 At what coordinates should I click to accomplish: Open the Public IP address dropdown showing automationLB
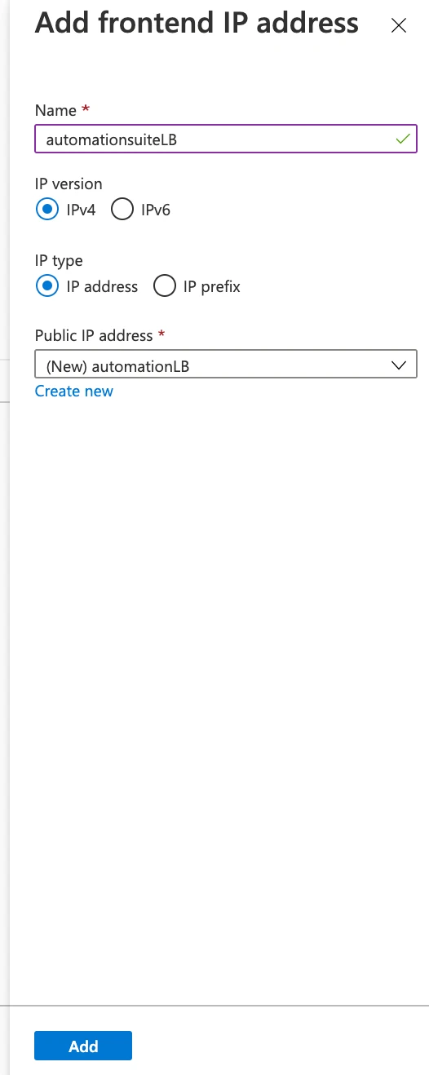point(226,365)
